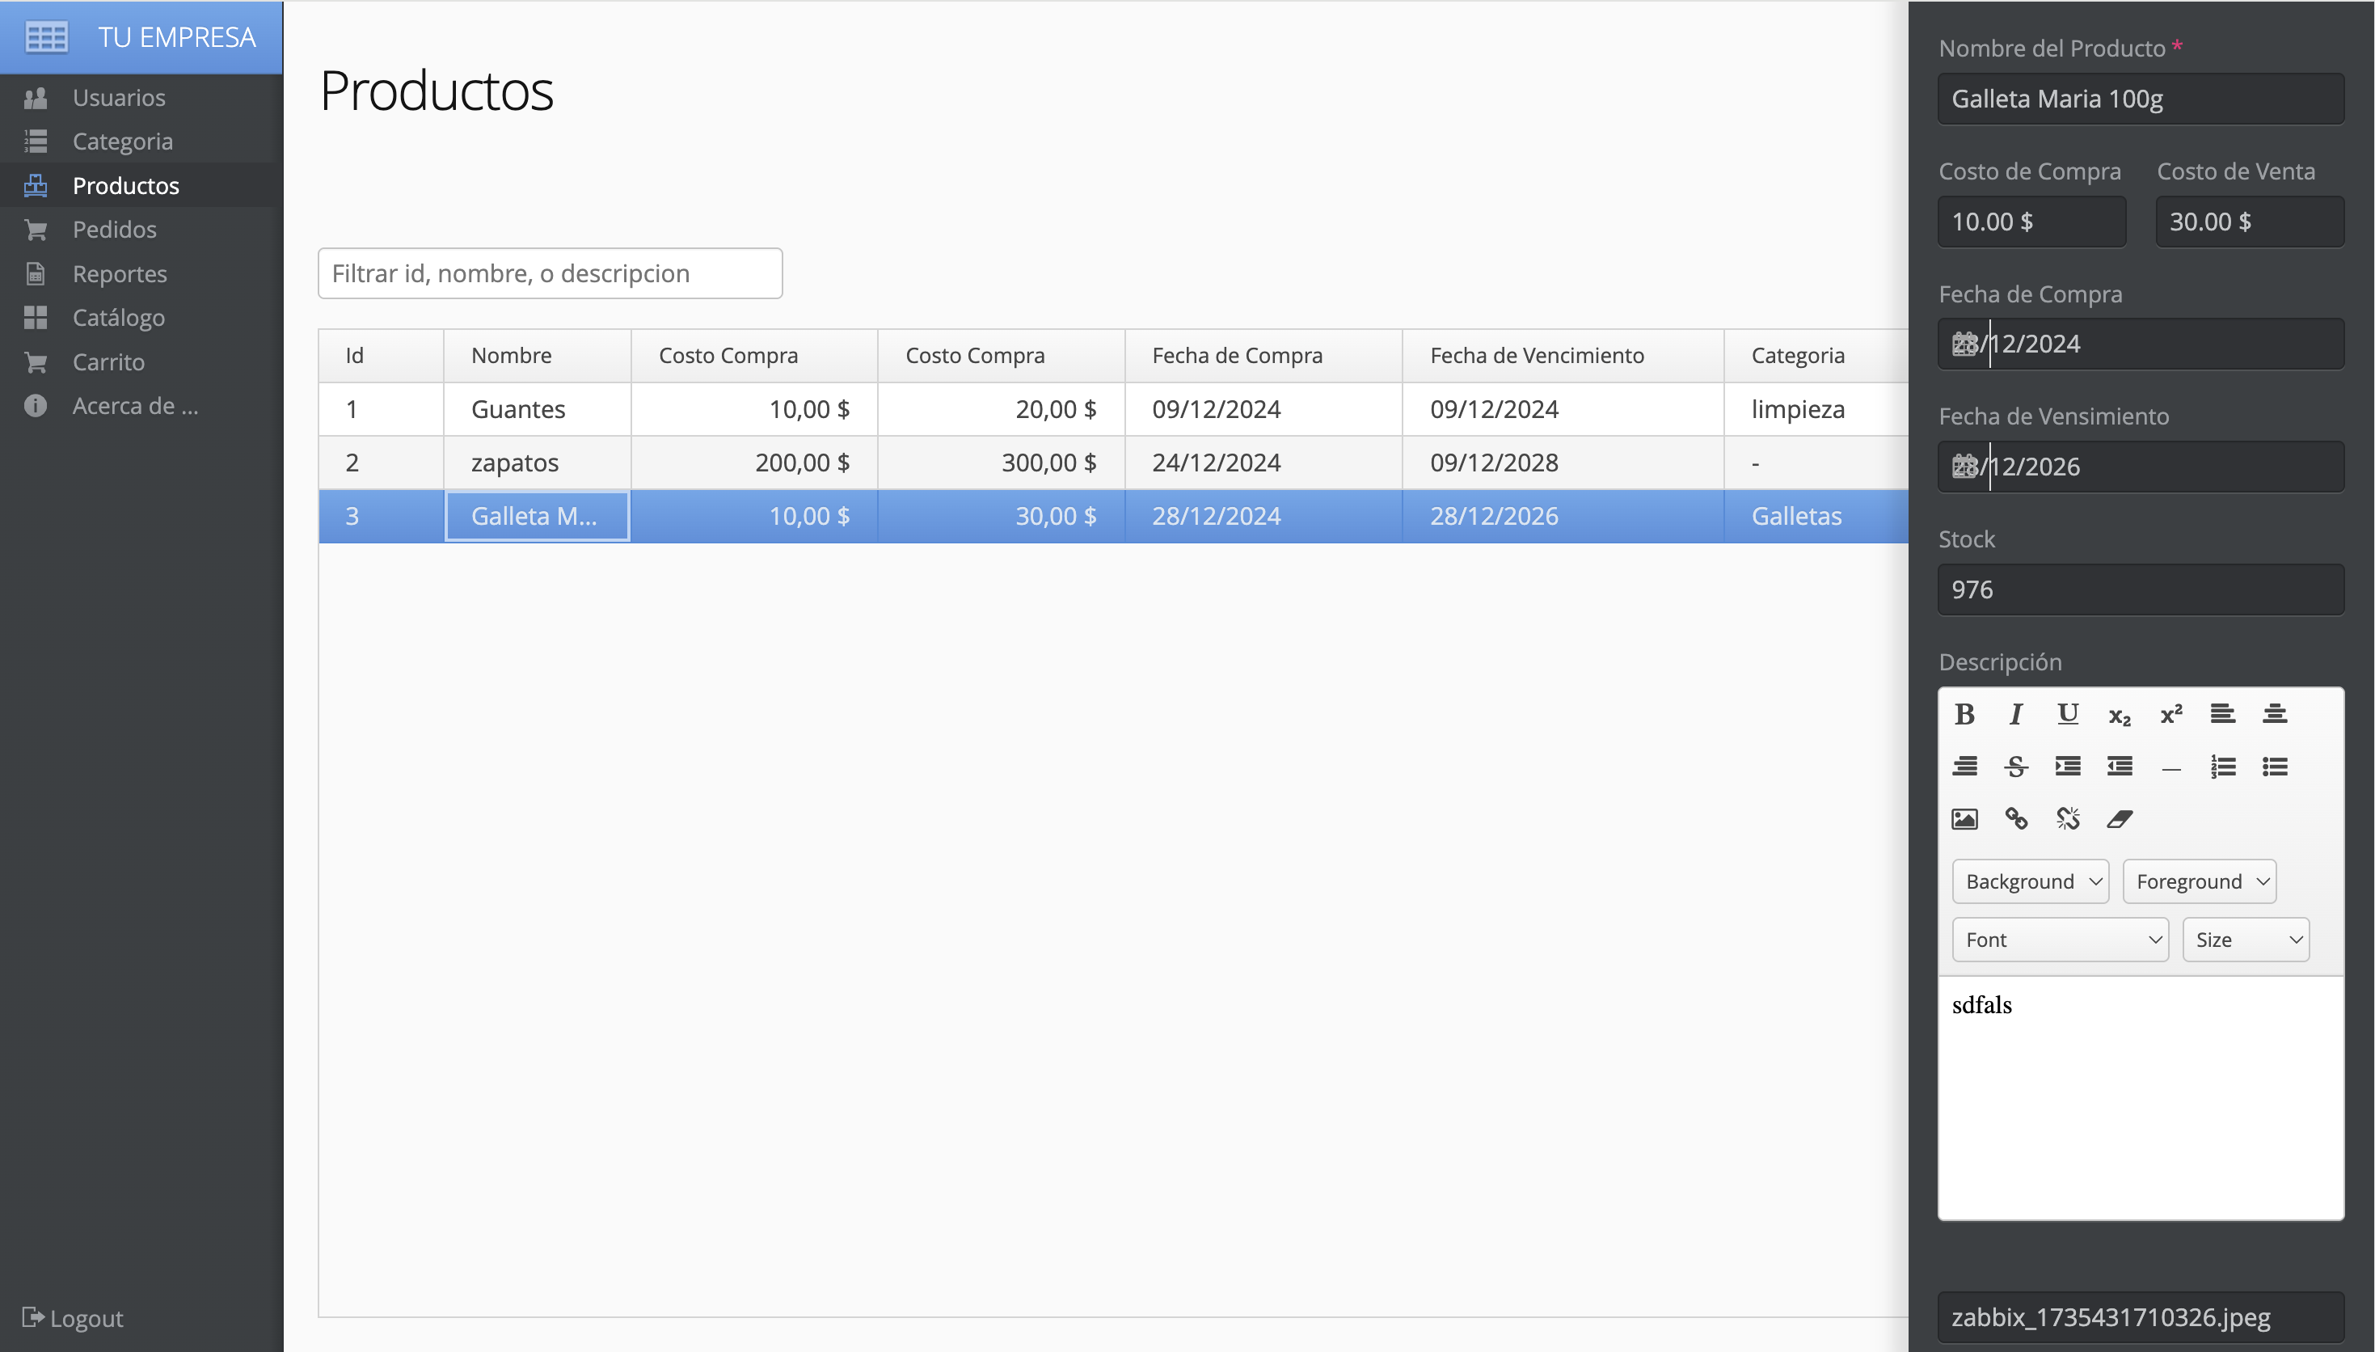The height and width of the screenshot is (1352, 2375).
Task: Click the Galletas category cell
Action: tap(1816, 516)
